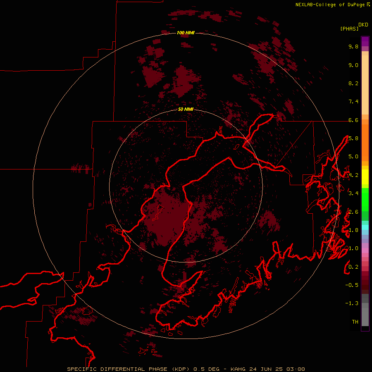Click the yellow segment of the color bar

365,177
